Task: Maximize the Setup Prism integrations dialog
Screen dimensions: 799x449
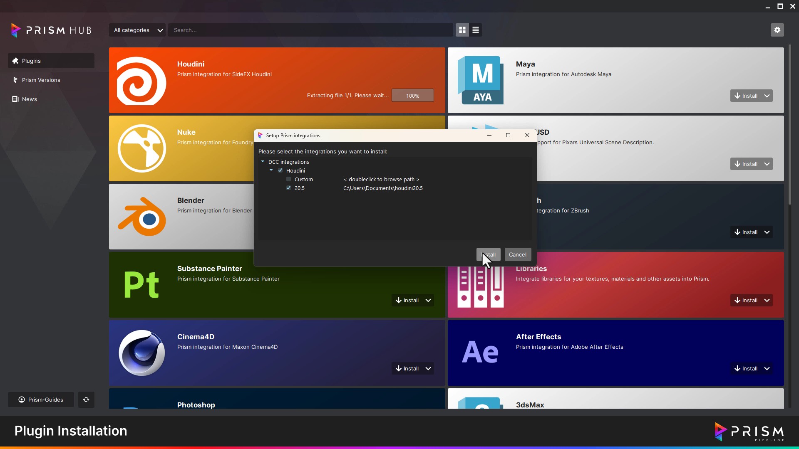Action: 508,136
